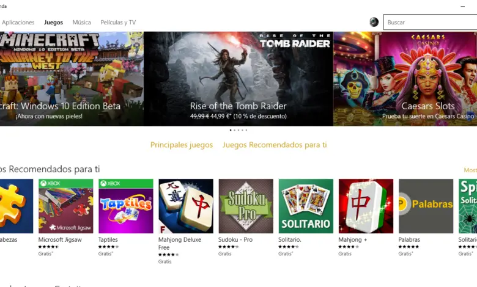Viewport: 477px width, 287px height.
Task: Open the Caesars Slots banner
Action: 405,79
